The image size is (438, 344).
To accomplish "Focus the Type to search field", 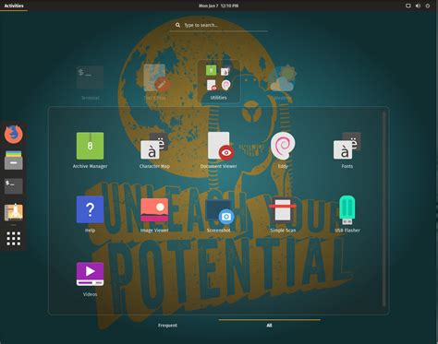I will click(x=219, y=25).
